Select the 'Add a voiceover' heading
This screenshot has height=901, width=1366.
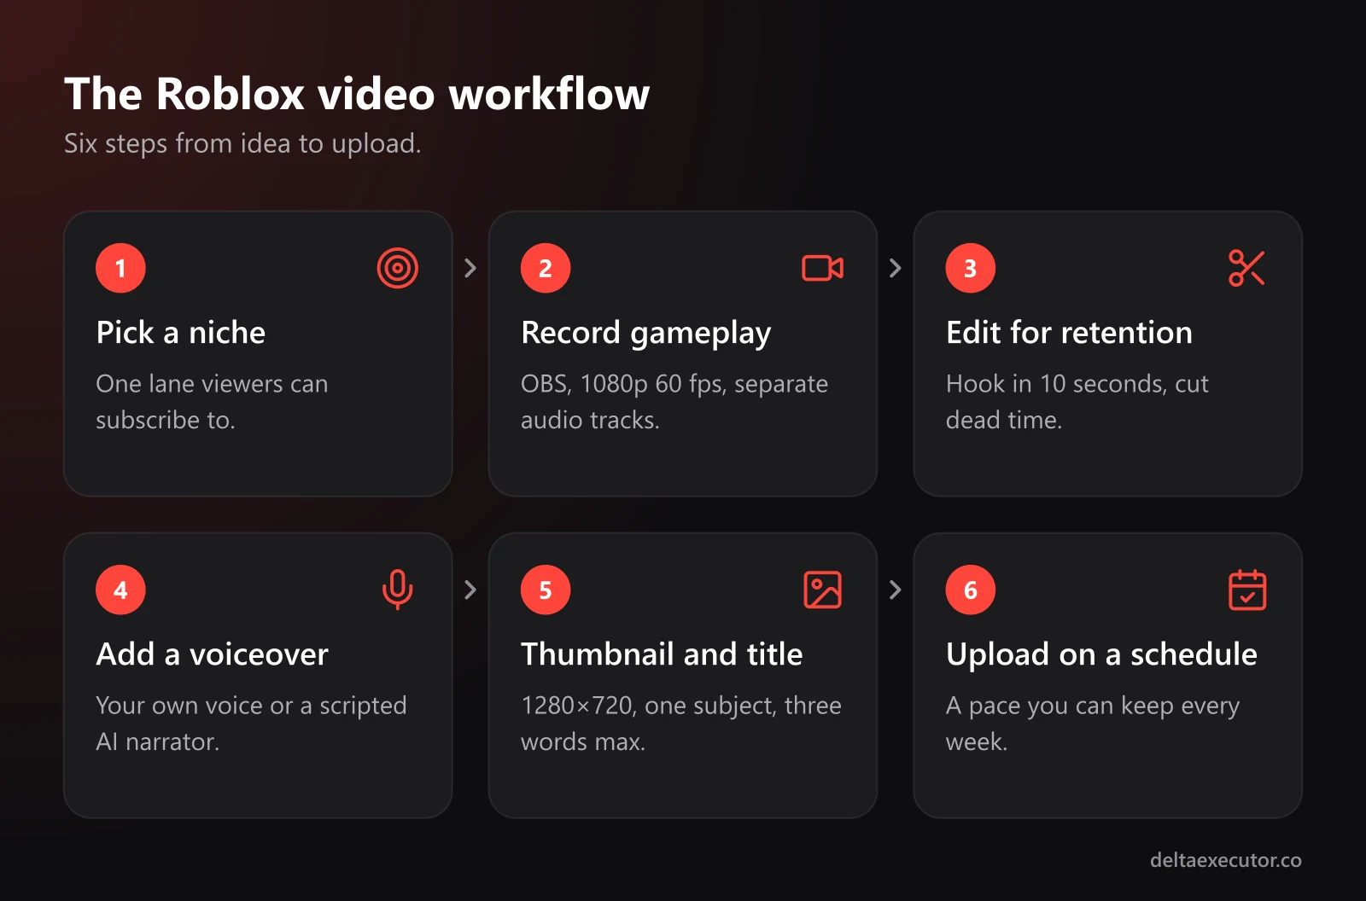(213, 654)
